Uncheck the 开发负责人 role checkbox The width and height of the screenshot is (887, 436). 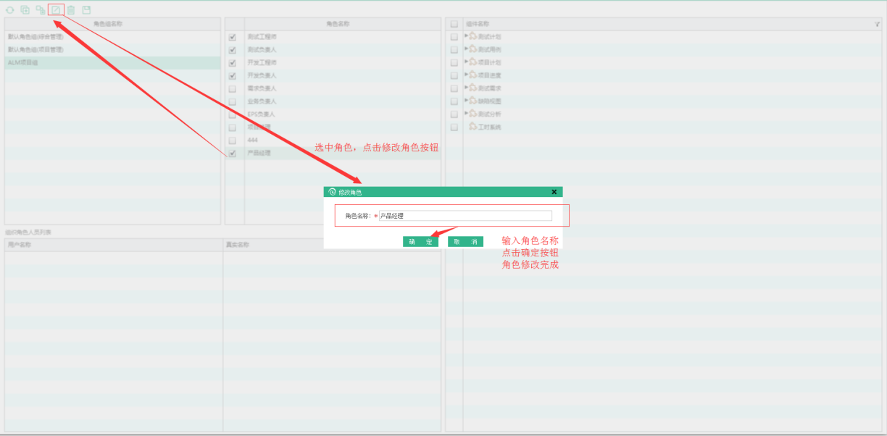coord(233,75)
